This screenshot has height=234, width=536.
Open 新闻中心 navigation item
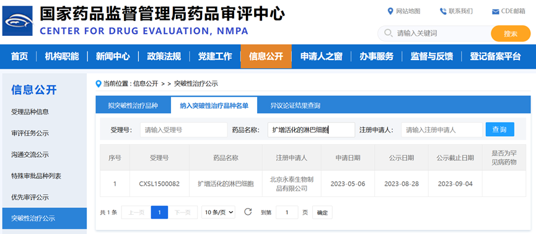113,56
